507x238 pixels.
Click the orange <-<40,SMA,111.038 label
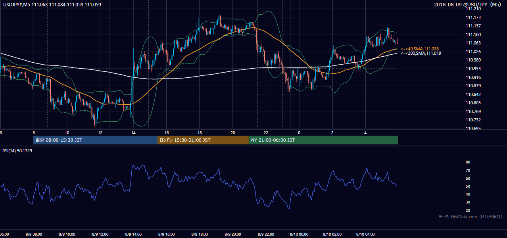(x=420, y=49)
